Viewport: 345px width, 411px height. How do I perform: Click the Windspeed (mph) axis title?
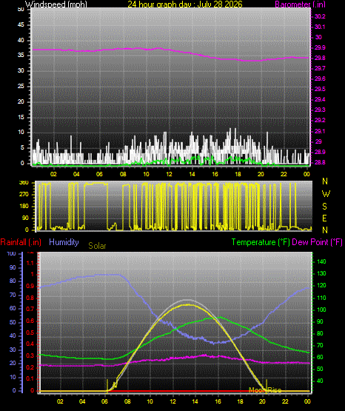point(56,4)
